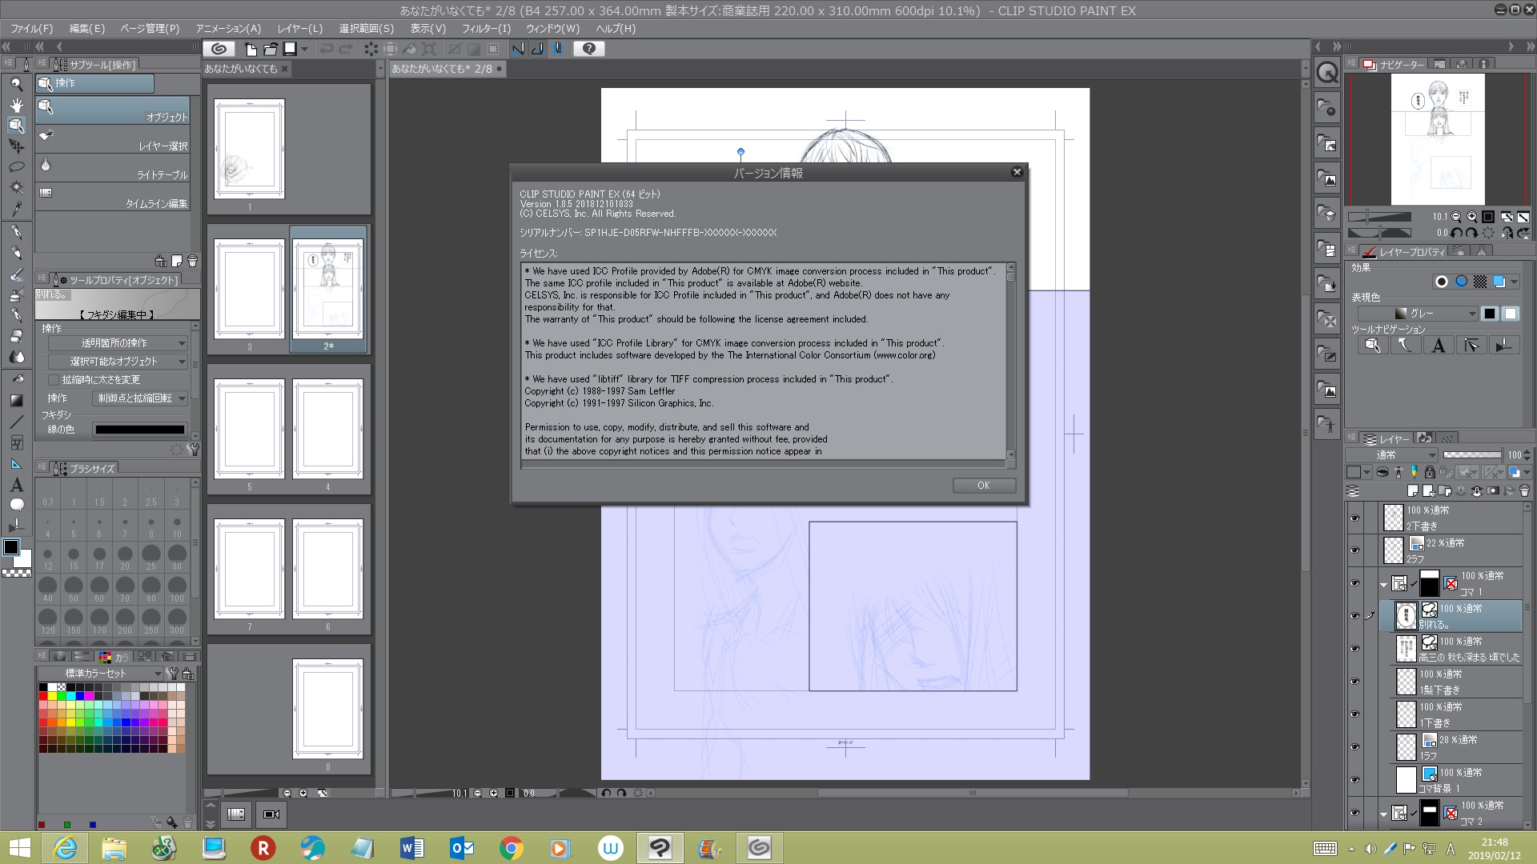Delete layer with trash icon in Layer panel
1537x864 pixels.
click(1524, 490)
